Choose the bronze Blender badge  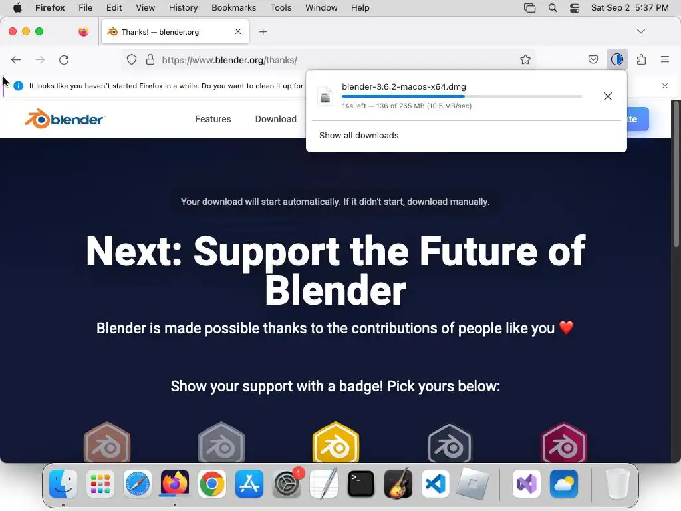tap(107, 442)
